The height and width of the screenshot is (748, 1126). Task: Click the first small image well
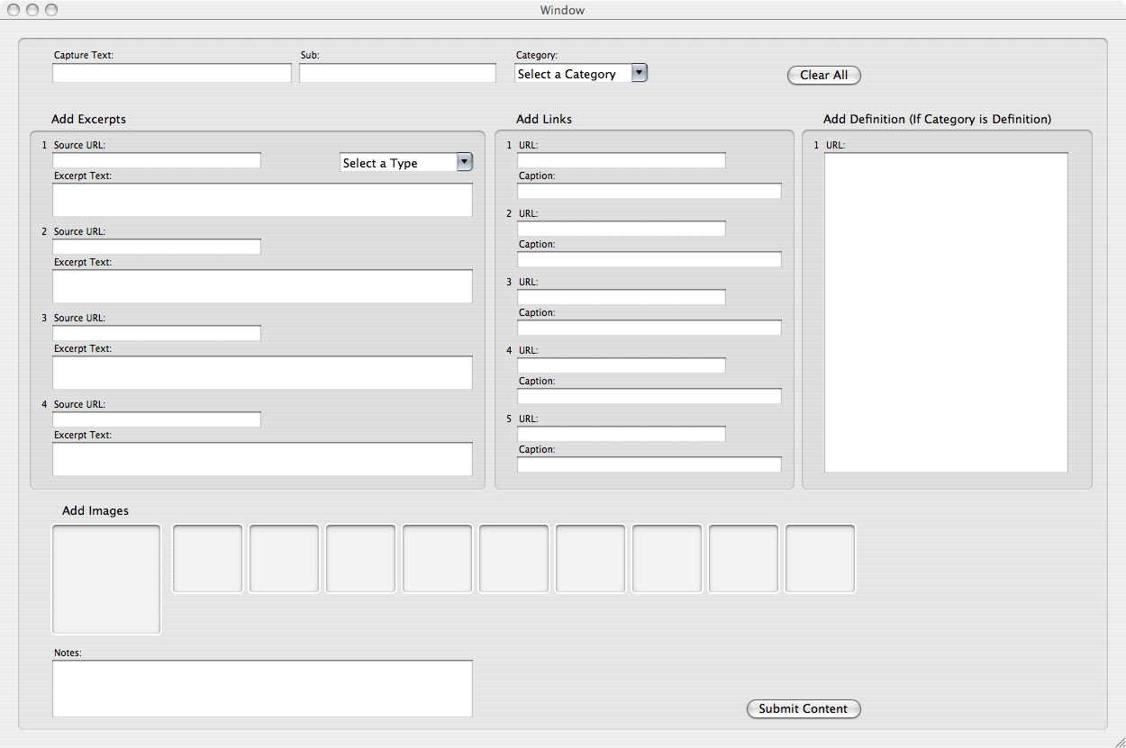click(207, 559)
